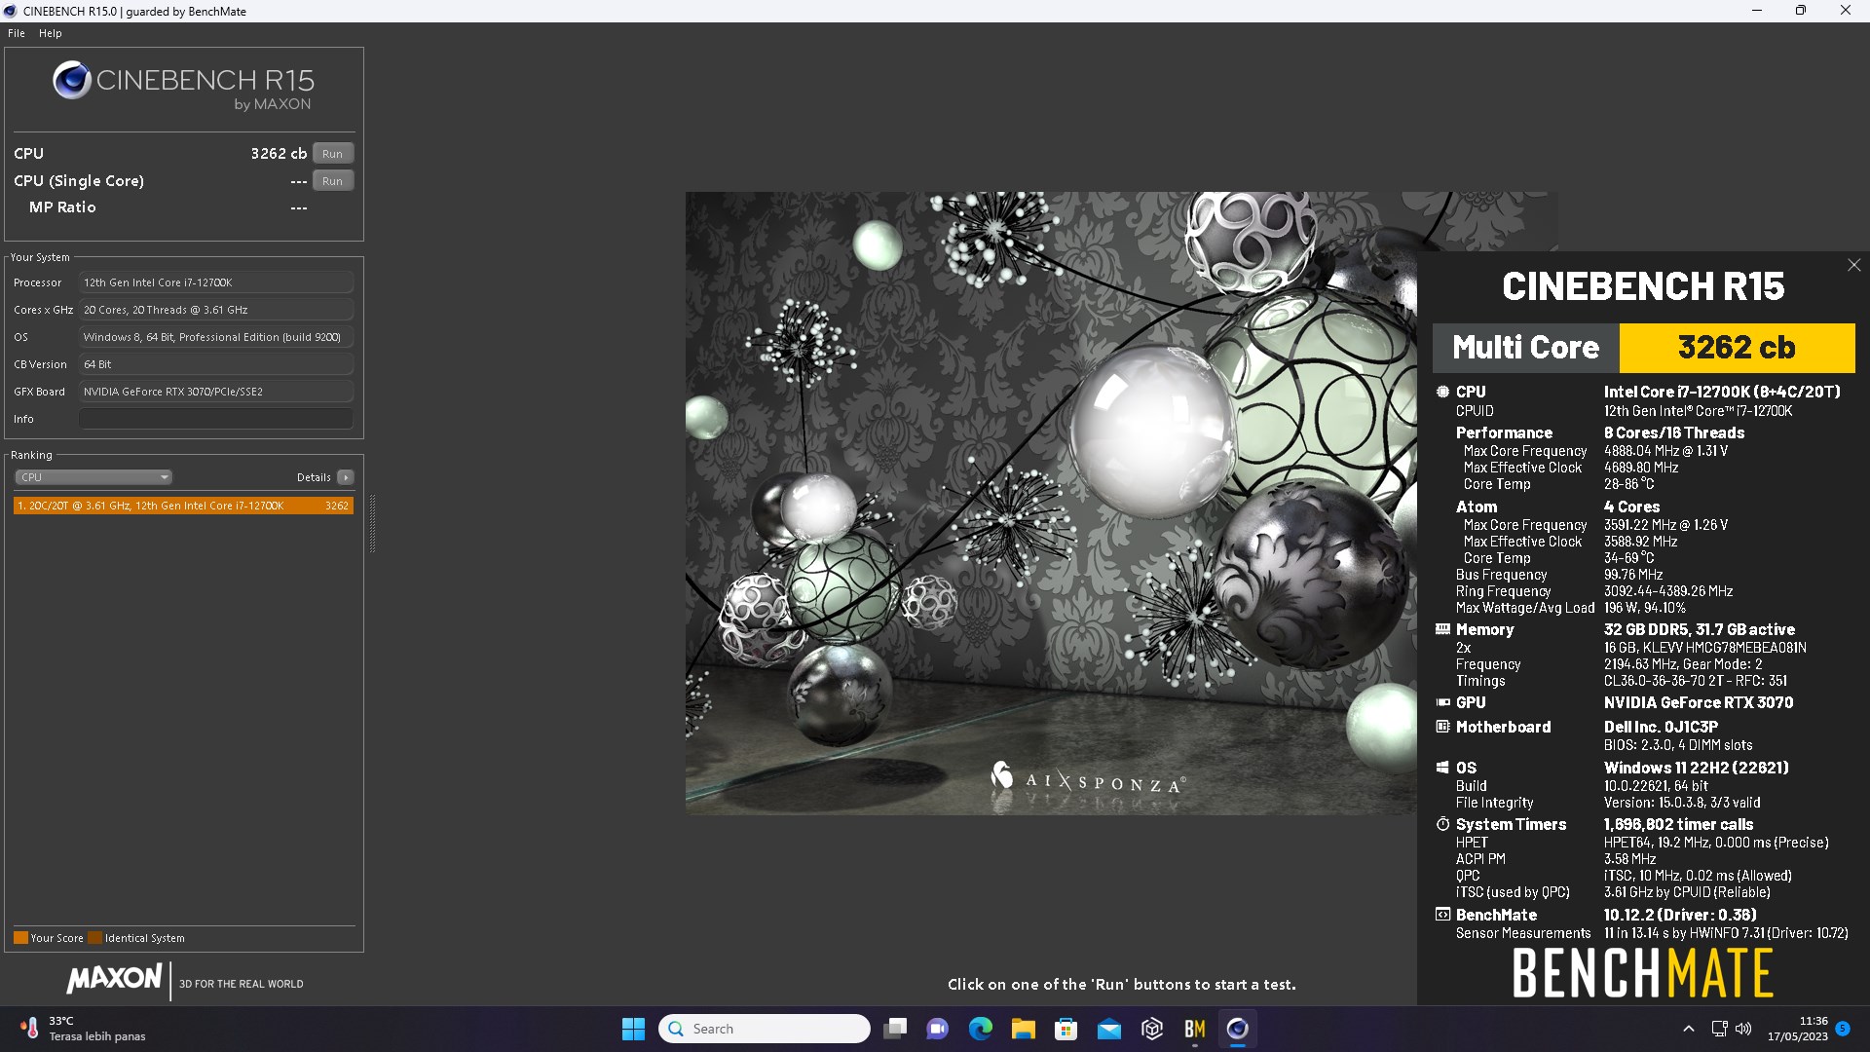Screen dimensions: 1870x1052
Task: Click the BenchMate version section icon
Action: pyautogui.click(x=1442, y=915)
